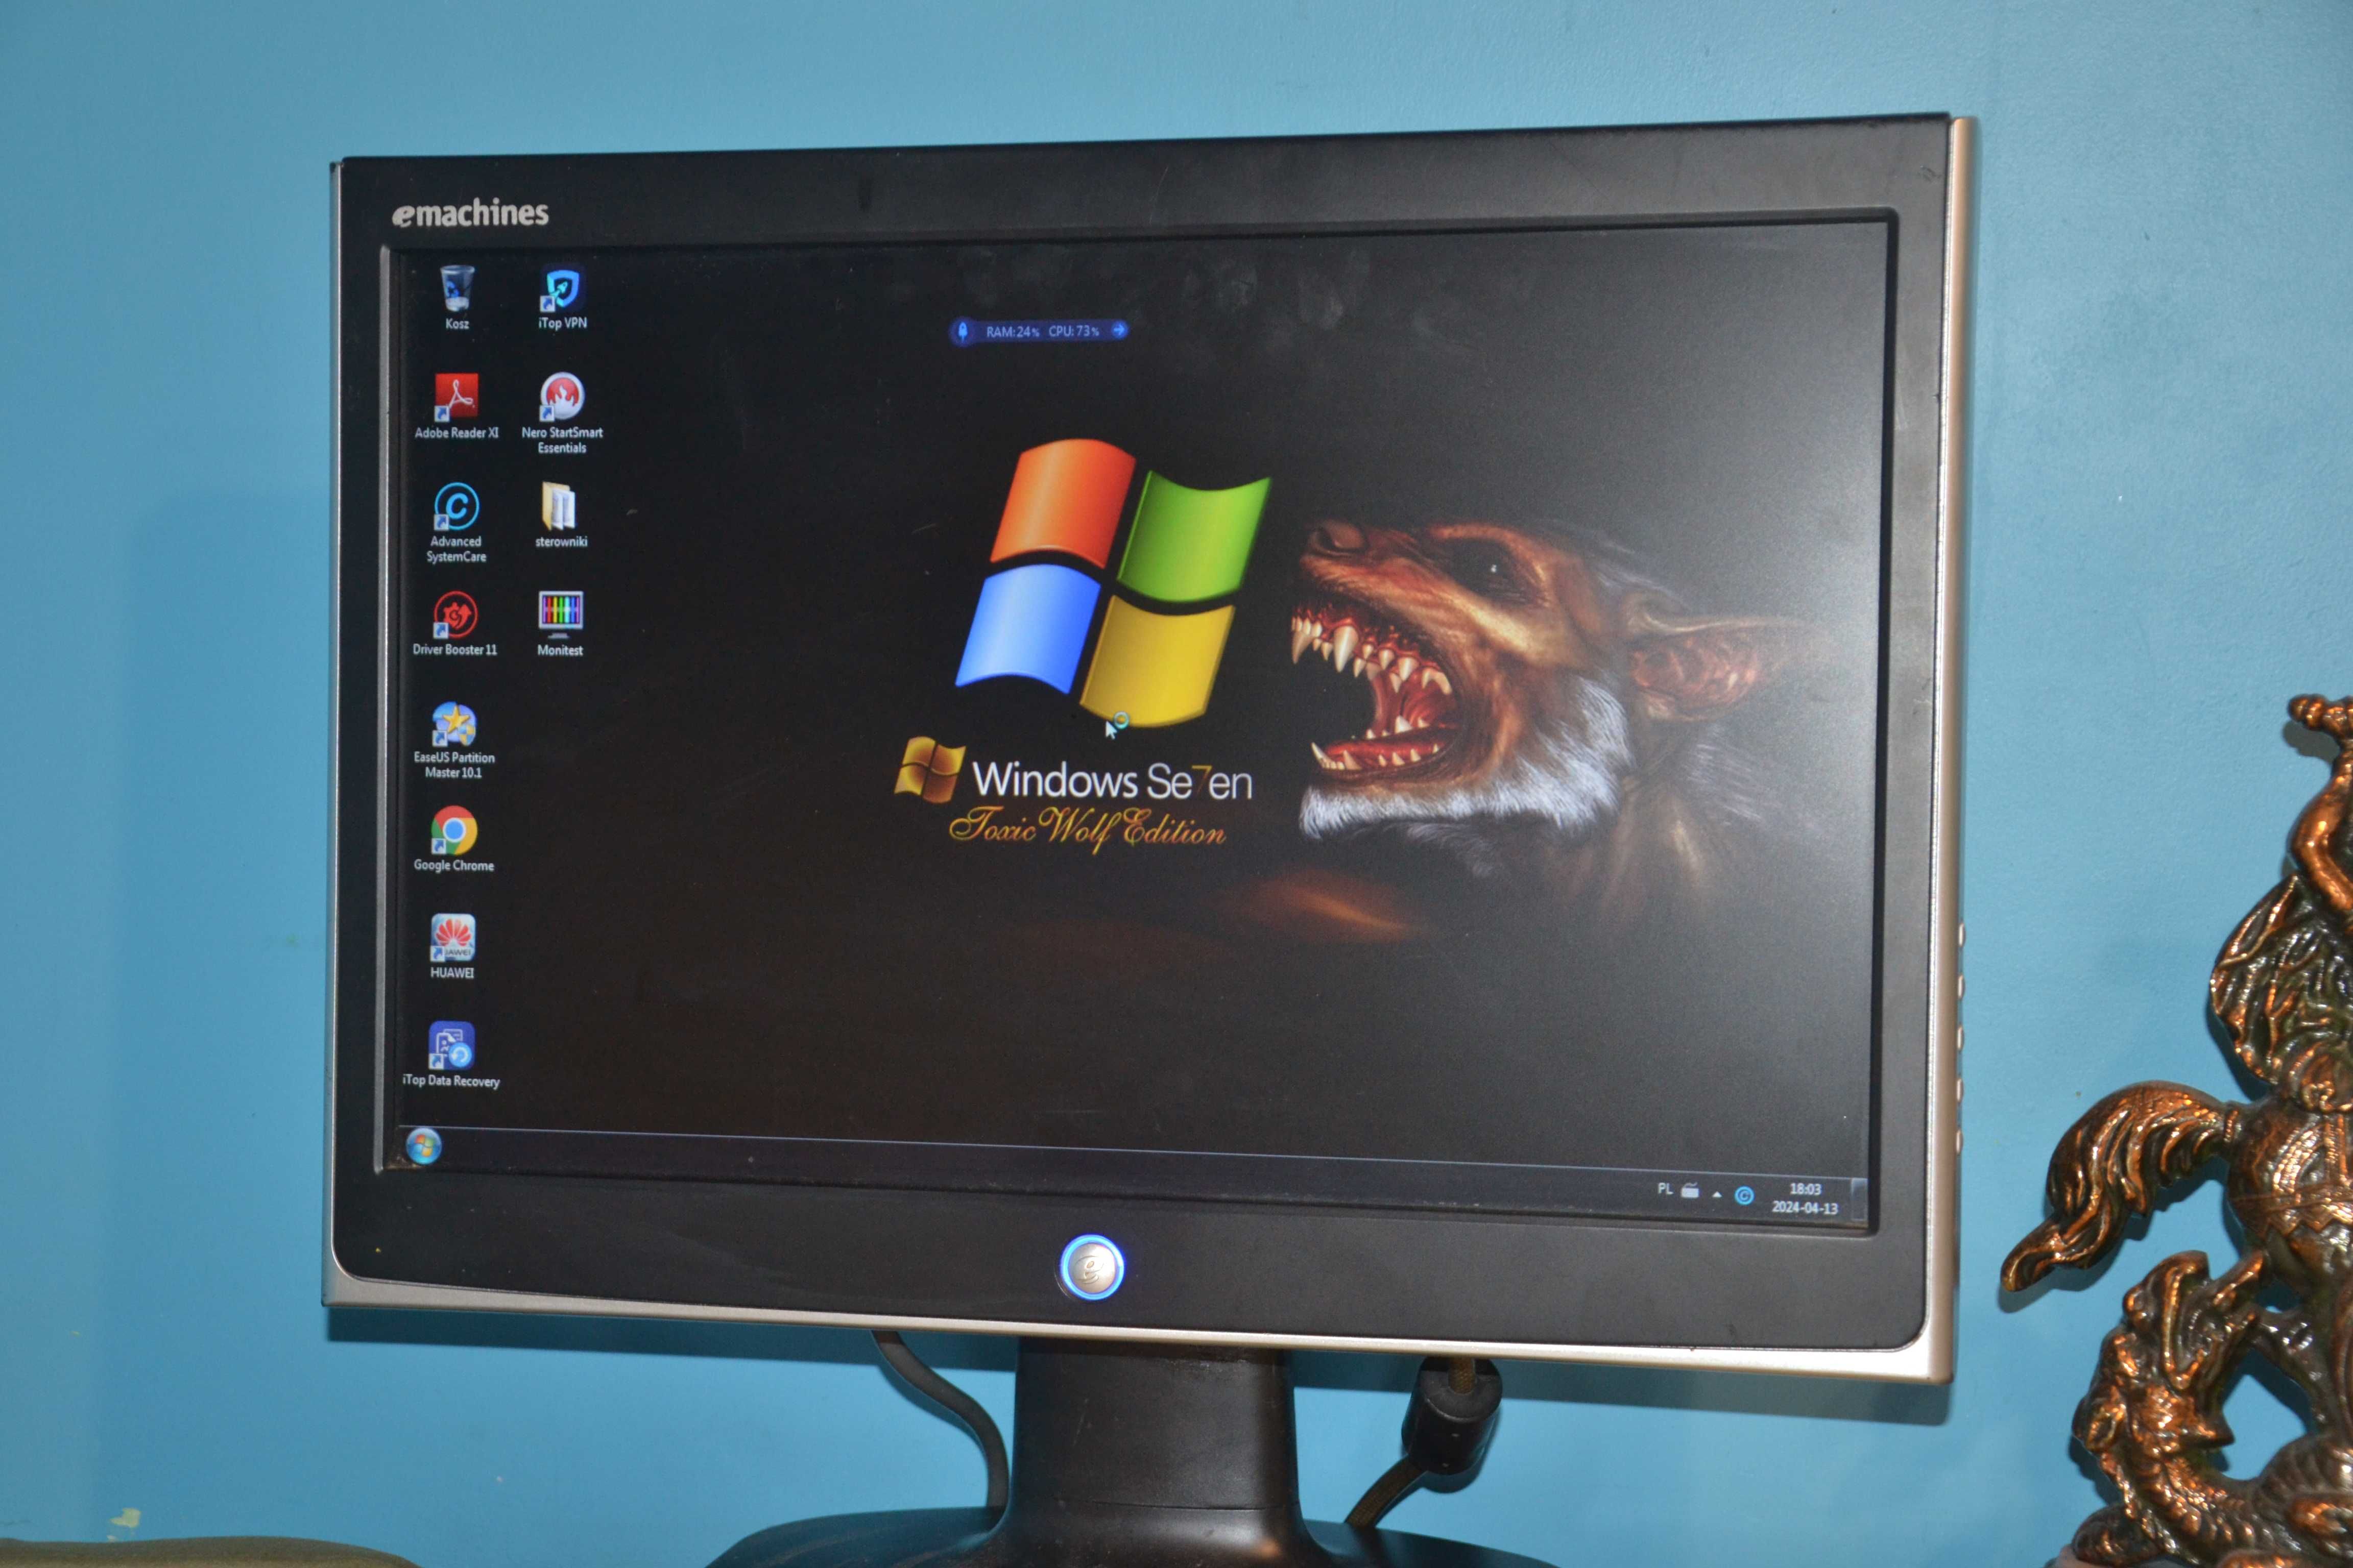Viewport: 2353px width, 1568px height.
Task: Select the Nero StartSmart Essentials icon
Action: tap(562, 413)
